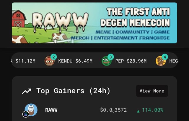Screen dimensions: 189x121
Task: Open the KENDU fox token icon
Action: [x=49, y=61]
